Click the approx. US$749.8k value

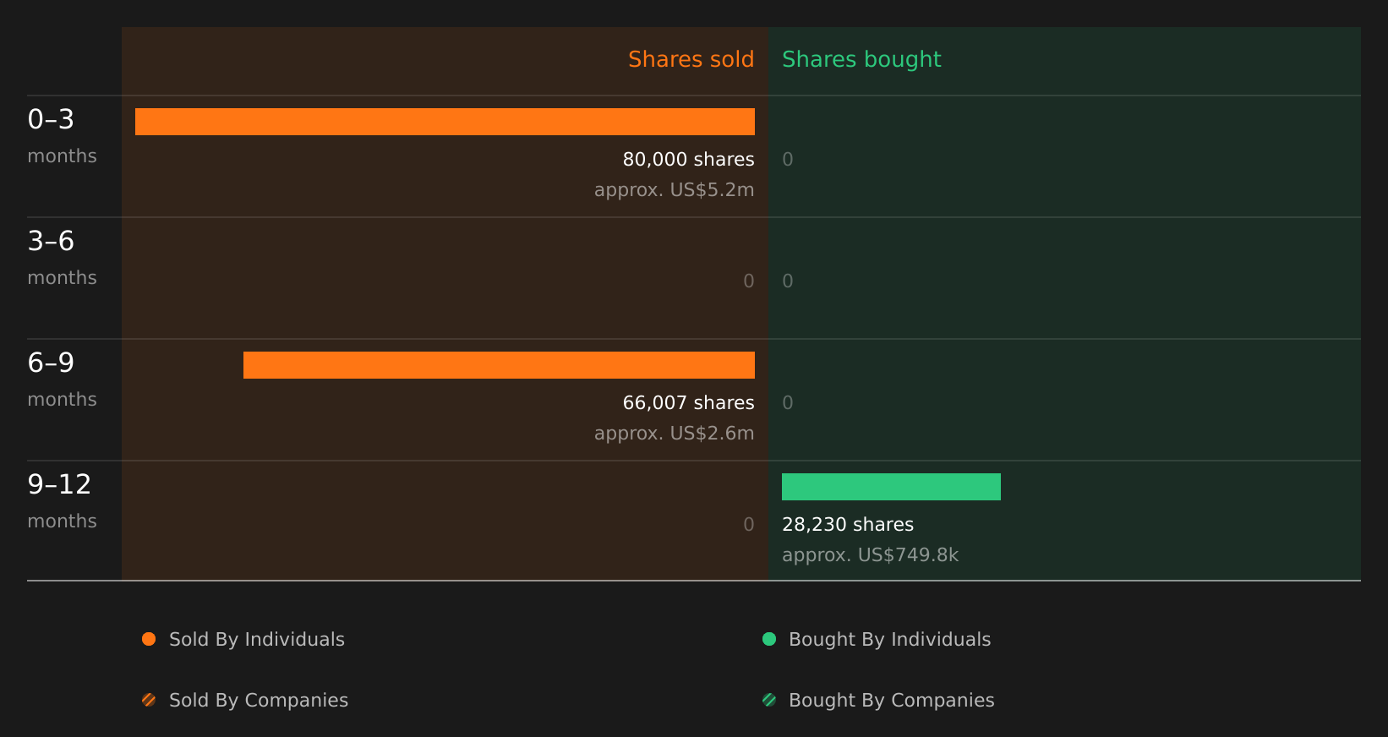(x=871, y=555)
